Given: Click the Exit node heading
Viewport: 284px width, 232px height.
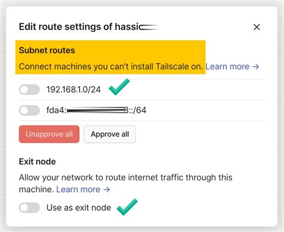Looking at the screenshot, I should click(37, 161).
